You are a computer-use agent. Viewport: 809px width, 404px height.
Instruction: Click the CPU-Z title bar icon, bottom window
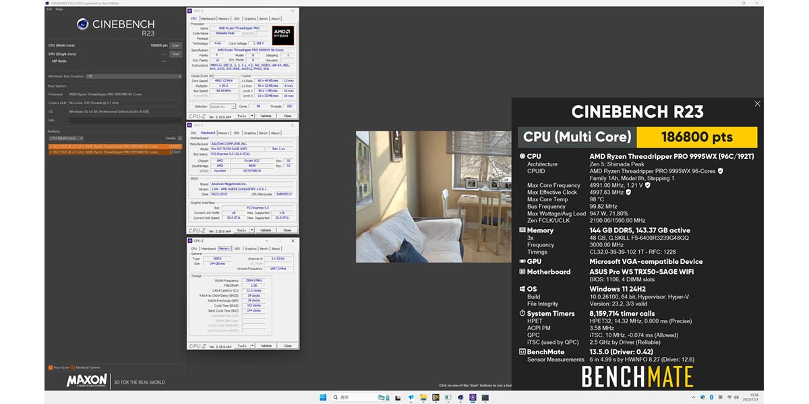pyautogui.click(x=190, y=240)
